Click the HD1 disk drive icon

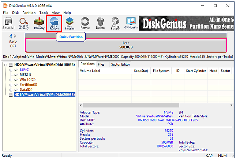tap(11, 95)
